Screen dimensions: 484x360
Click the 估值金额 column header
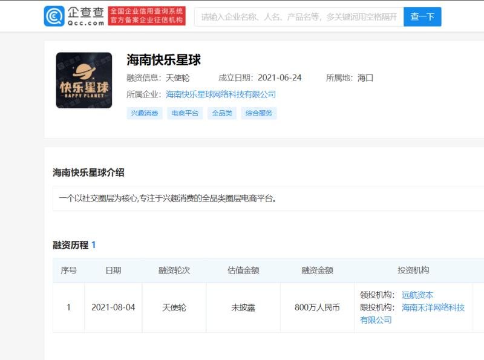click(243, 270)
